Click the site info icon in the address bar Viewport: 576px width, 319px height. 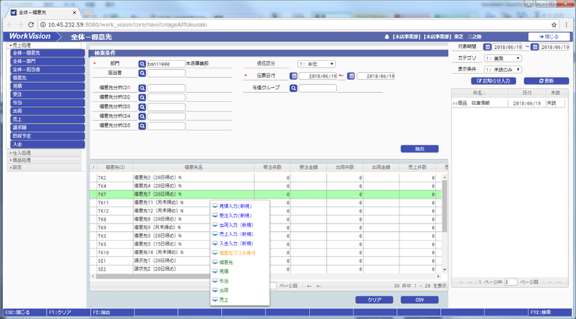pos(43,24)
